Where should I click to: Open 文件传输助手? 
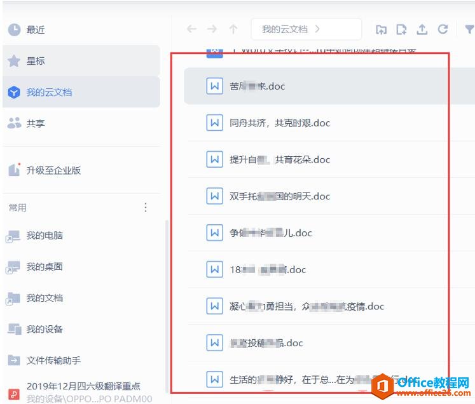(81, 360)
